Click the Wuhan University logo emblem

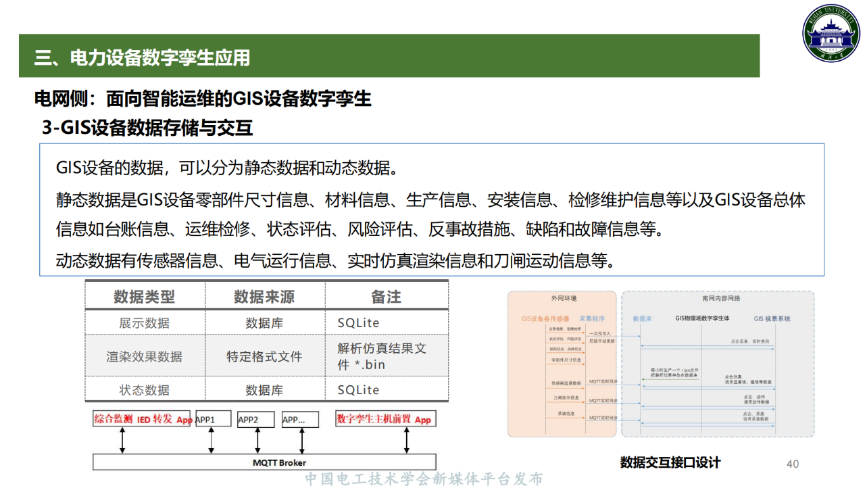[x=831, y=34]
